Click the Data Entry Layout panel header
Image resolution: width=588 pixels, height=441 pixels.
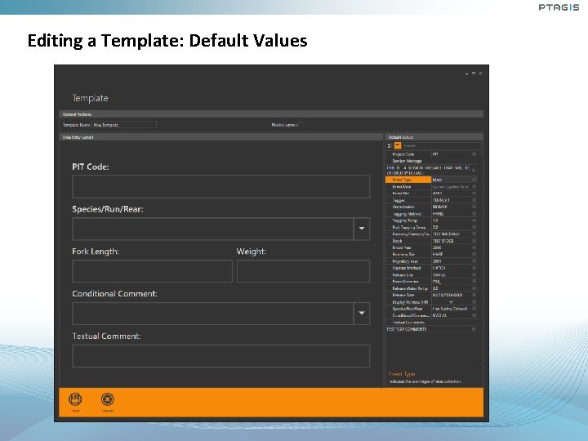221,137
